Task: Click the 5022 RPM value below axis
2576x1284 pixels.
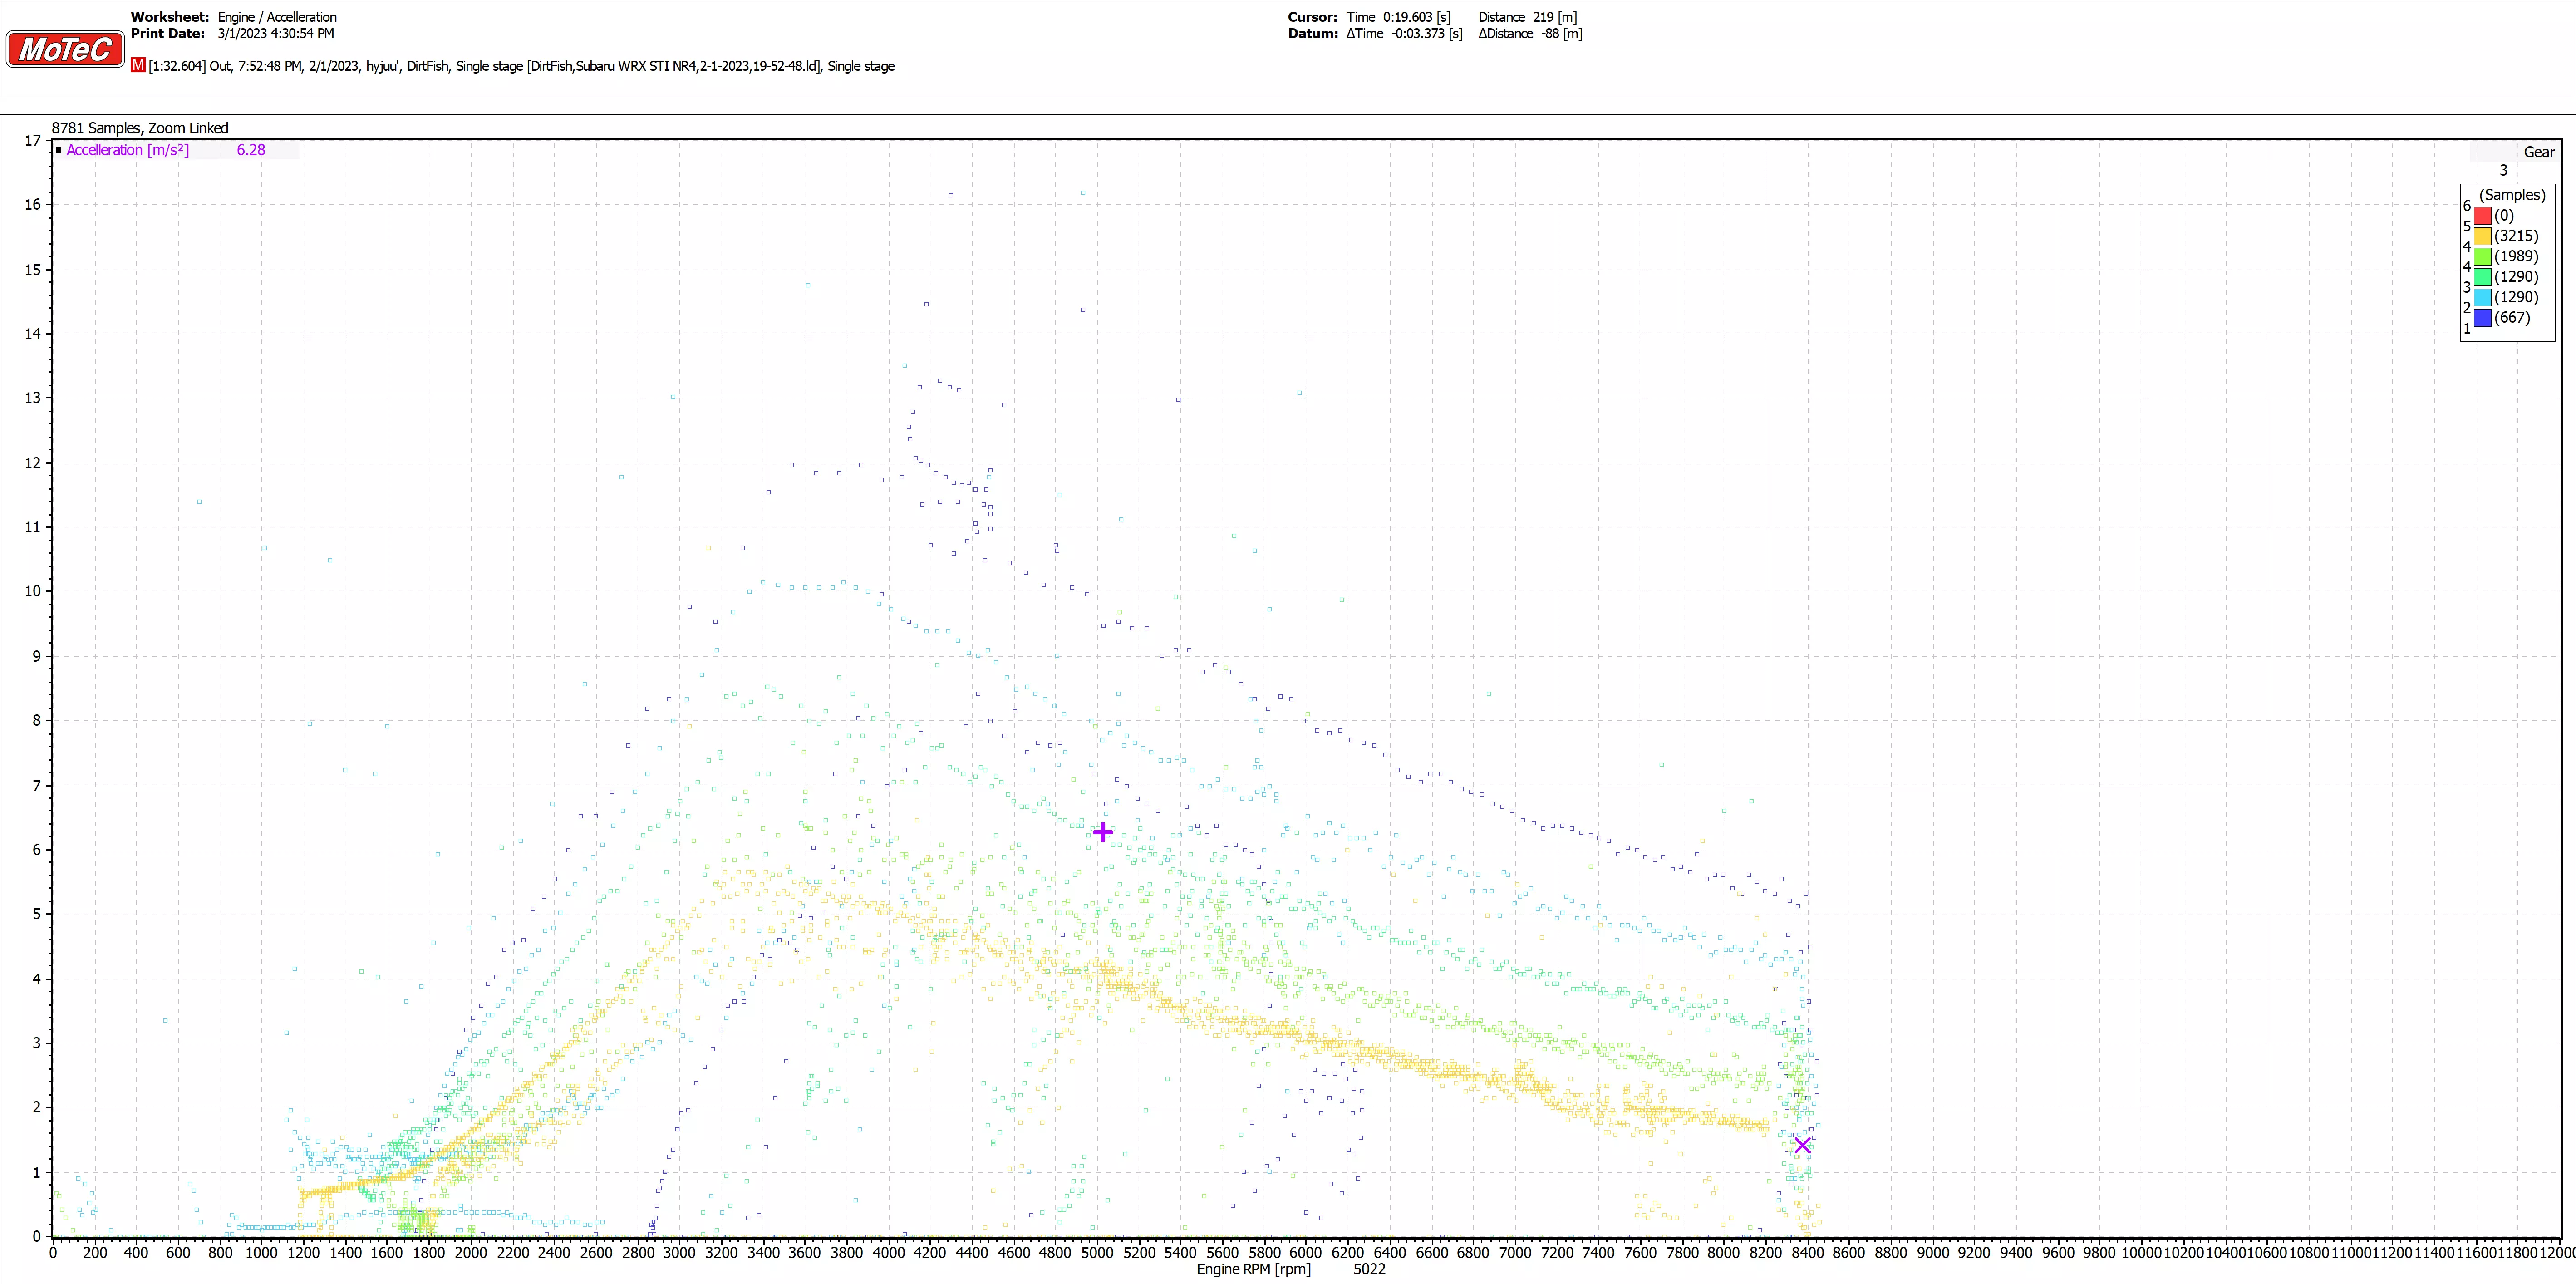Action: [1369, 1269]
